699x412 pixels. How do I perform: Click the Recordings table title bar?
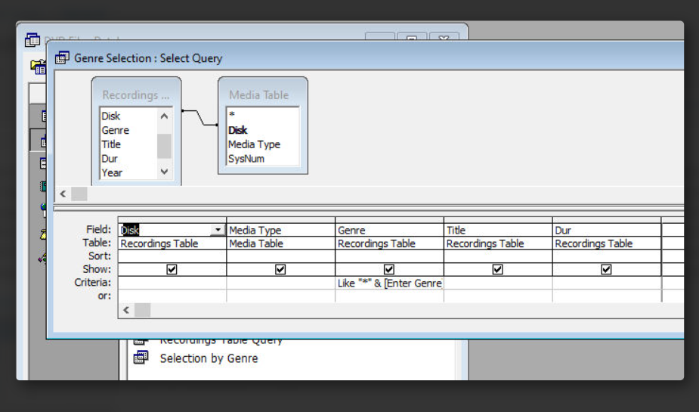click(136, 95)
